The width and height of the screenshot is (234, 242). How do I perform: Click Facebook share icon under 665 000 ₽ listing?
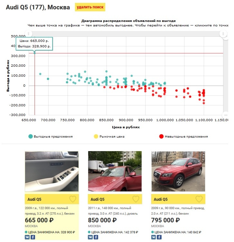click(33, 237)
